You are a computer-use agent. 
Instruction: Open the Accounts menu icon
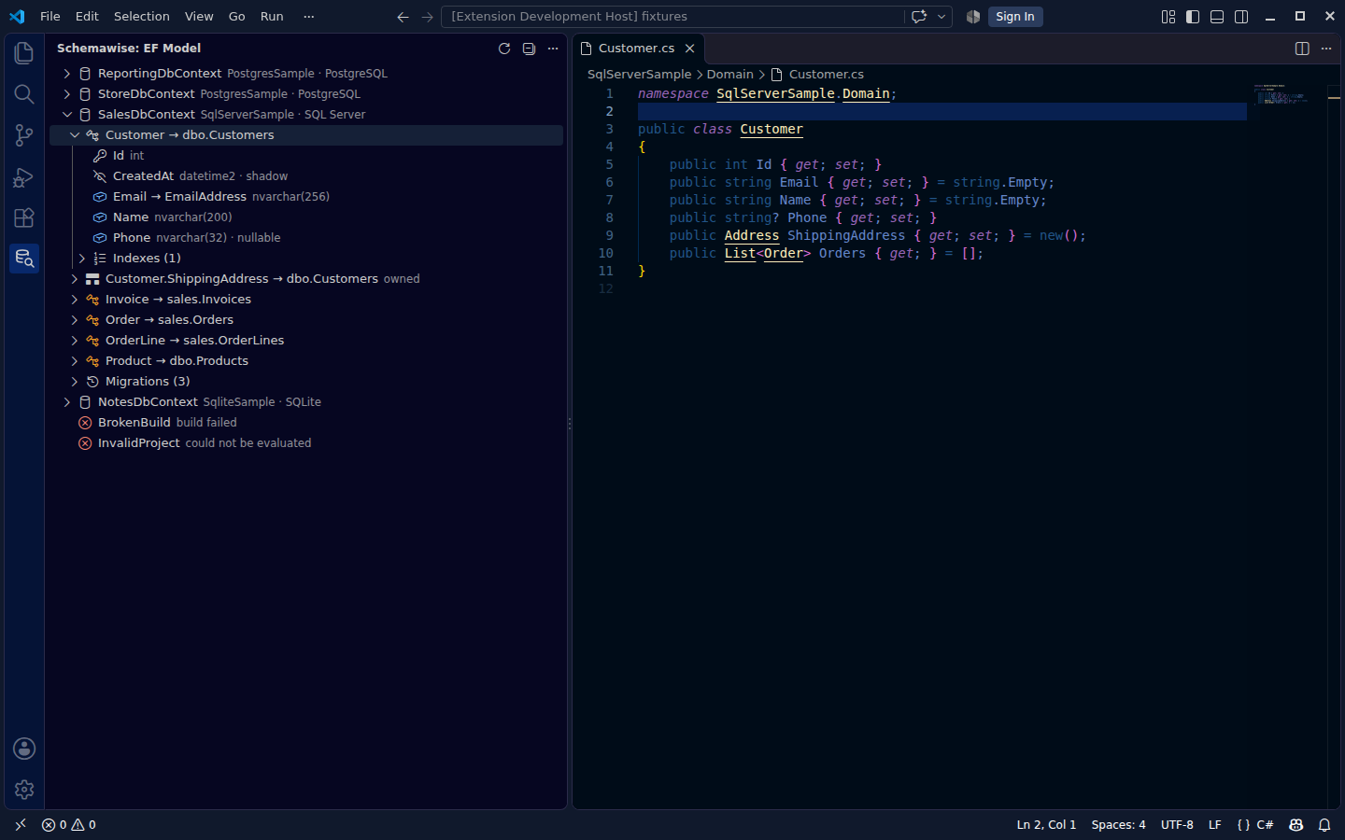24,749
